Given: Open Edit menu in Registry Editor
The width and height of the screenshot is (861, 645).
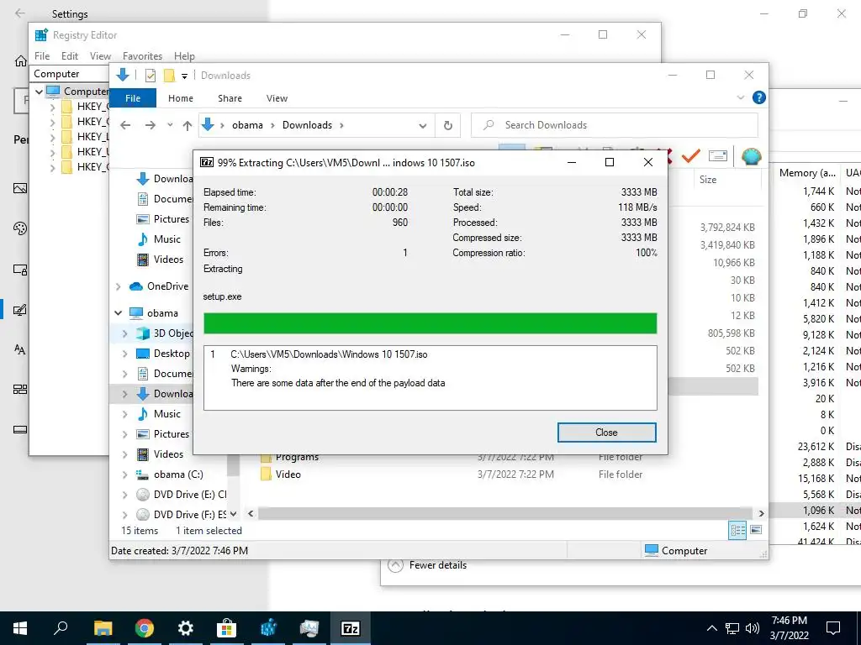Looking at the screenshot, I should pos(70,56).
